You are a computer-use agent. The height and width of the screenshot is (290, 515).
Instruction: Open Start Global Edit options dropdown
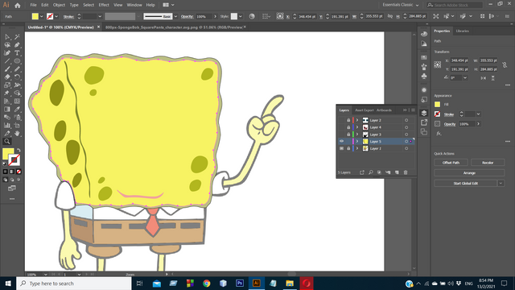tap(501, 184)
